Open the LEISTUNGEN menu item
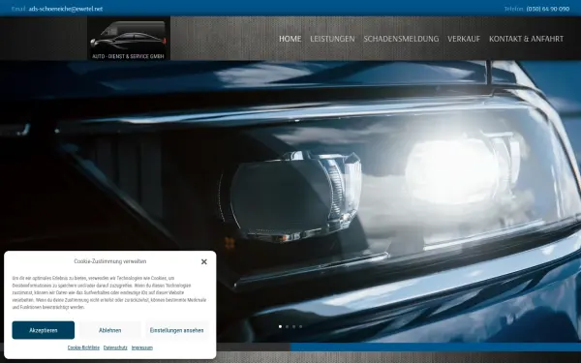This screenshot has height=363, width=581. coord(332,39)
